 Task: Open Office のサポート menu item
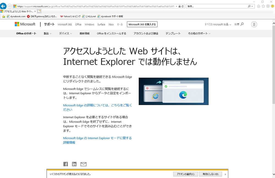[26, 33]
